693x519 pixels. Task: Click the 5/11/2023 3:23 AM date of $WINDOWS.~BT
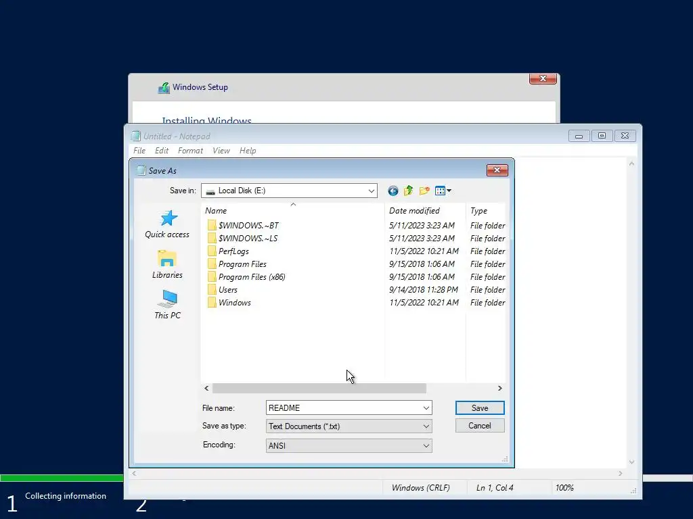422,226
